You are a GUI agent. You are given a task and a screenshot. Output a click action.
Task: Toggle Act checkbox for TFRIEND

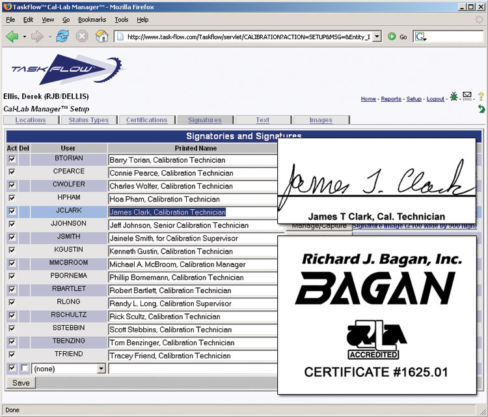click(x=12, y=354)
